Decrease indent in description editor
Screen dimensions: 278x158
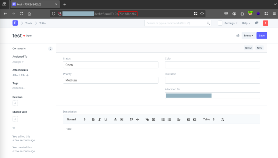point(188,119)
